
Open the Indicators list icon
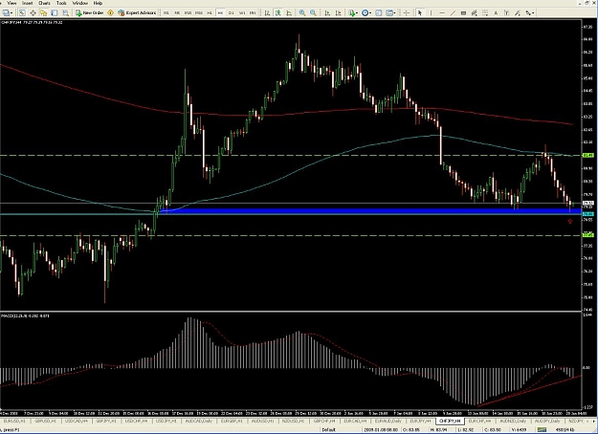pos(352,13)
